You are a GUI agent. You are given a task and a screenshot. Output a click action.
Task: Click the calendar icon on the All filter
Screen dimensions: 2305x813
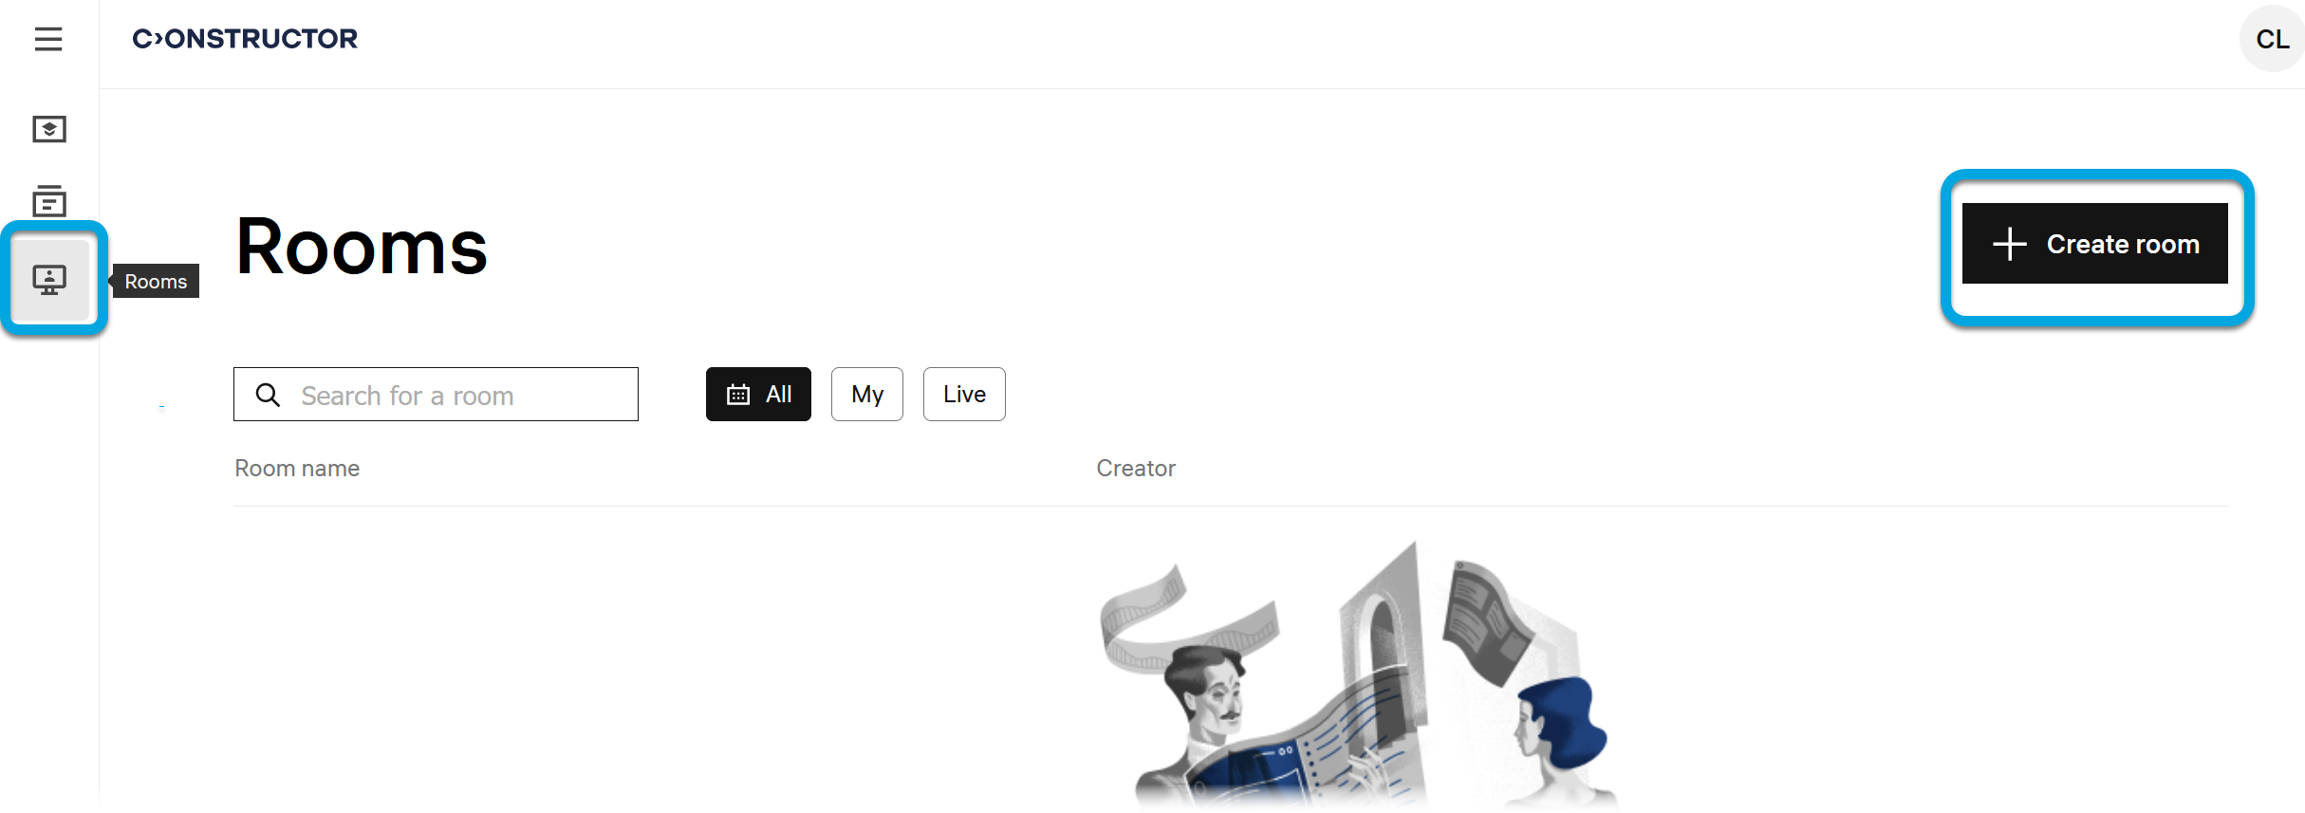(738, 395)
